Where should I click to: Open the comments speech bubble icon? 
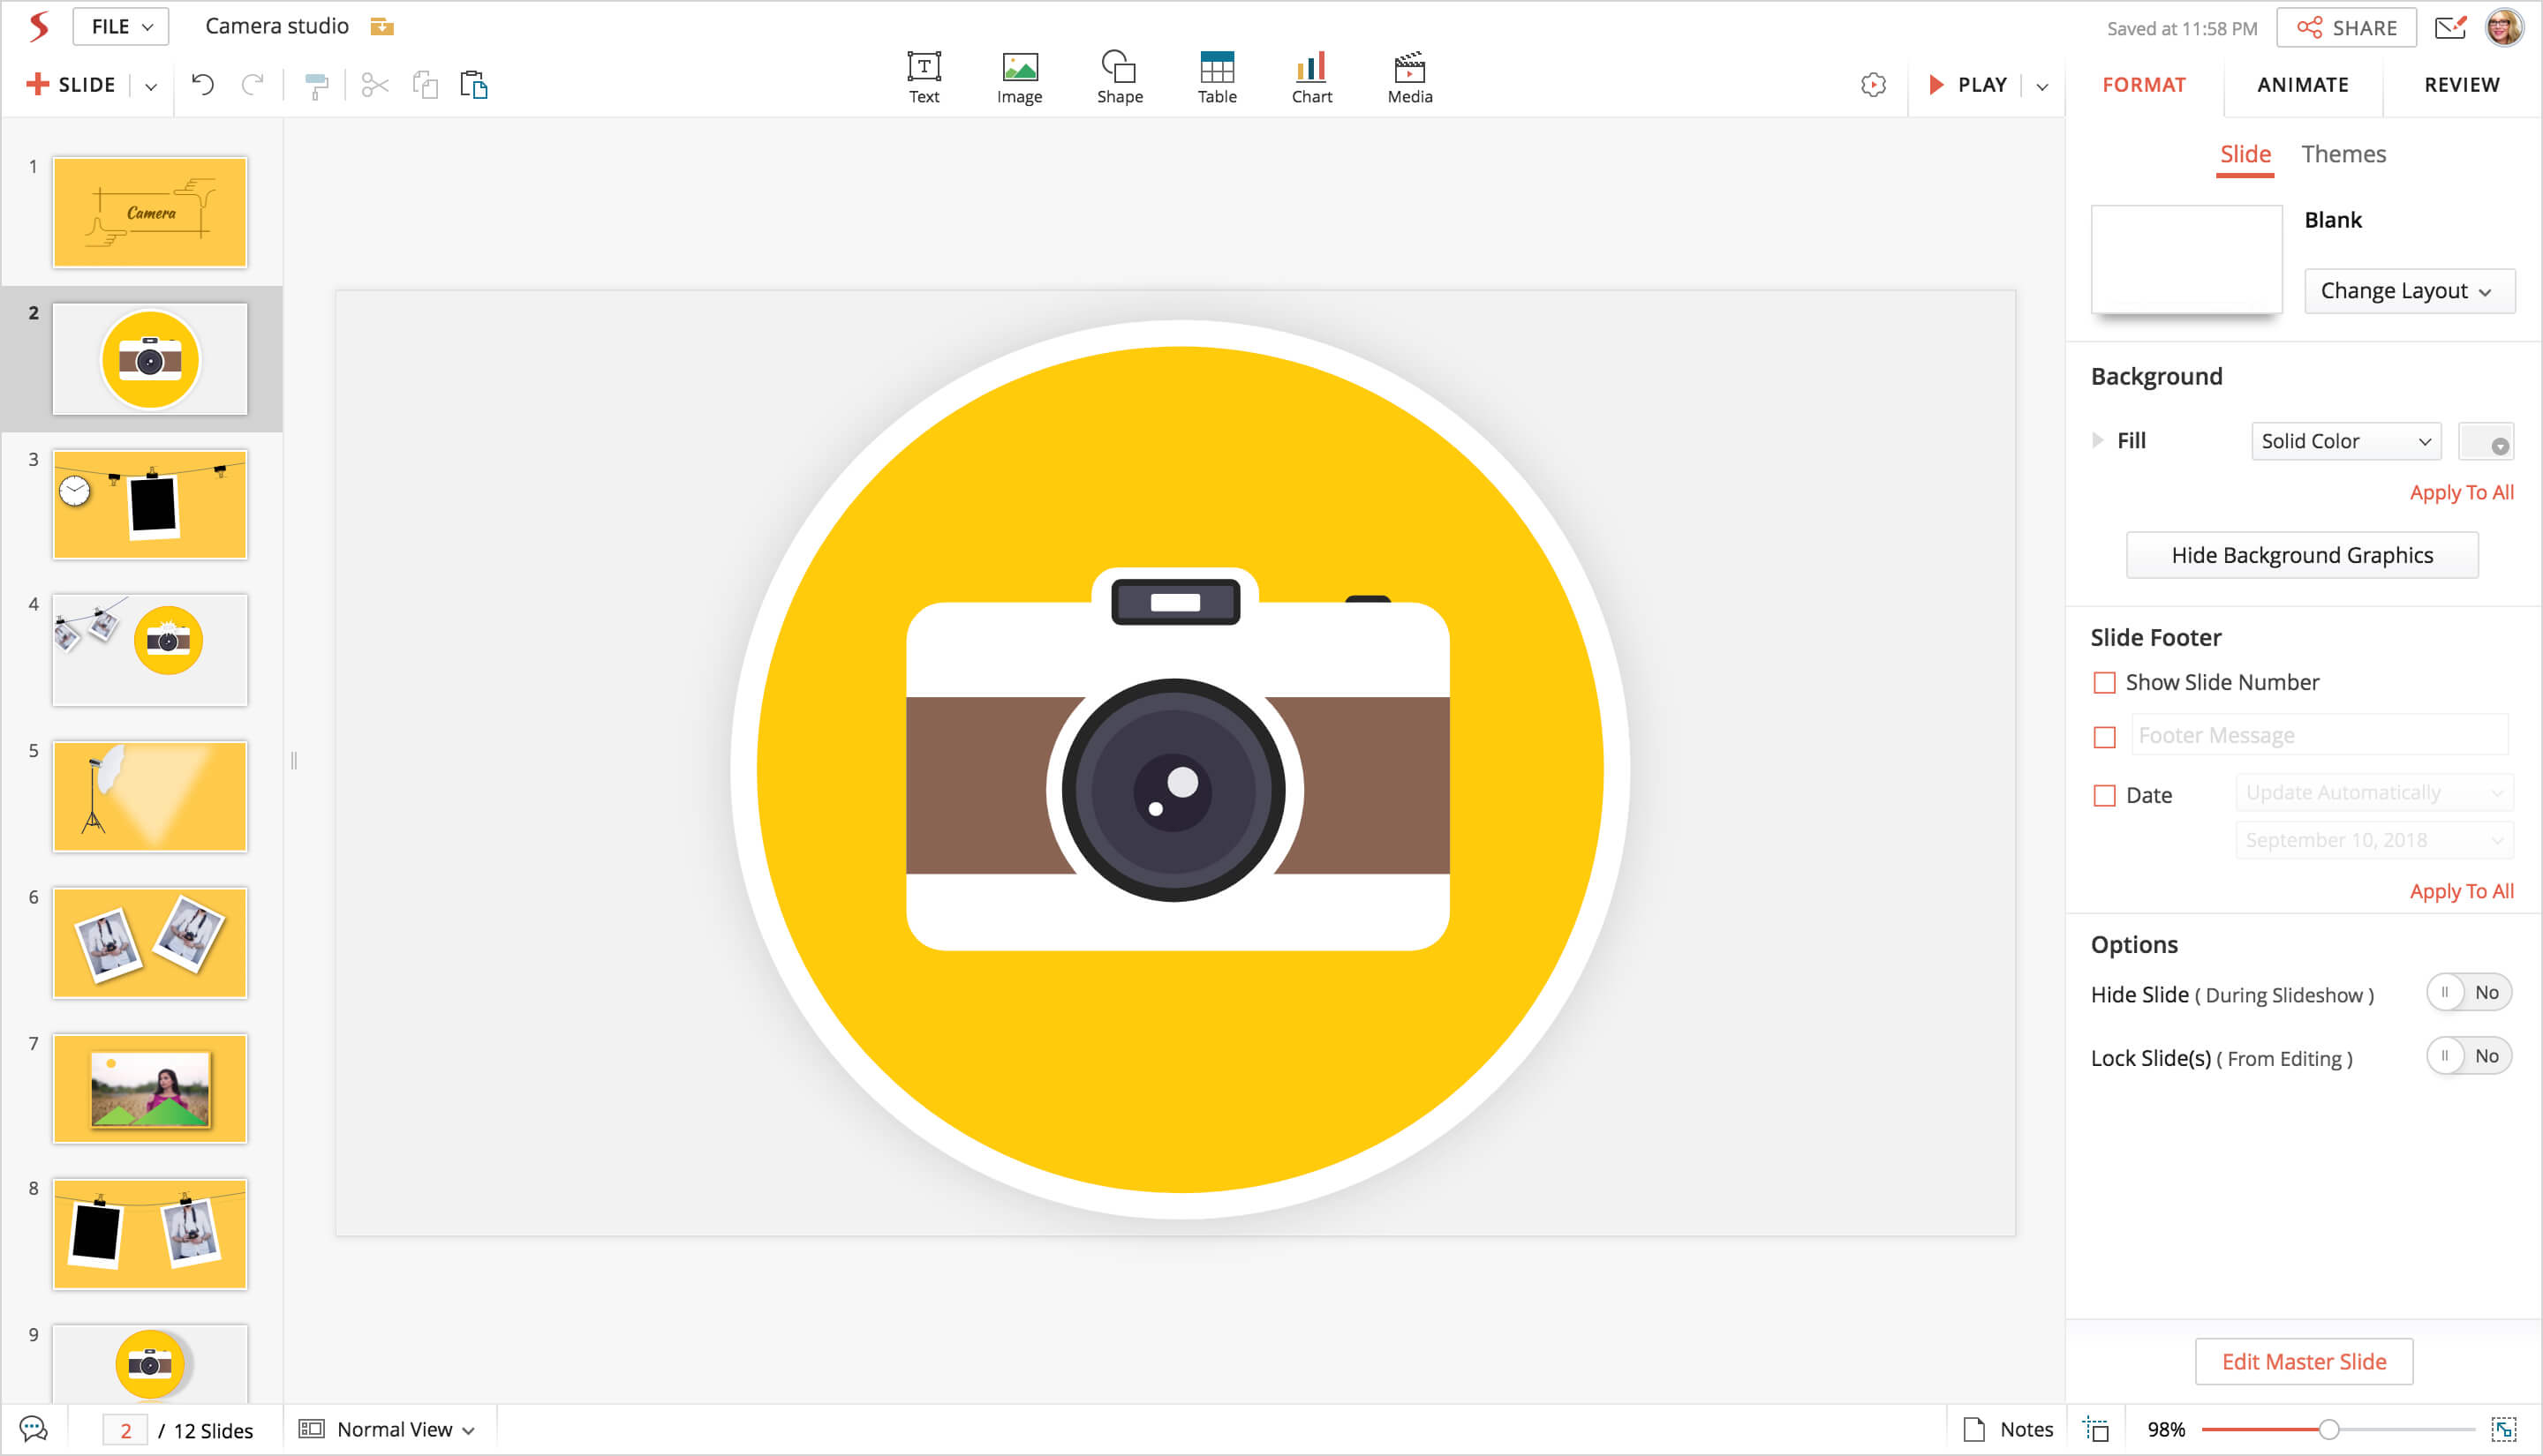33,1429
